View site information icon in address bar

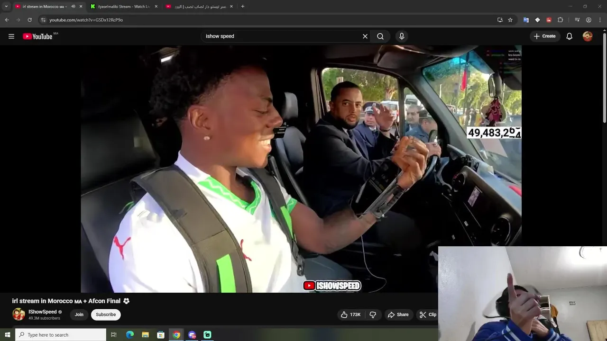43,20
